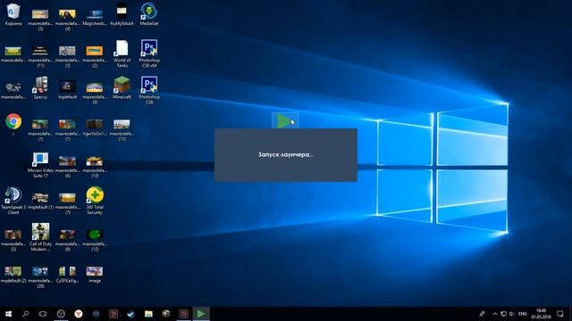
Task: Open the Windows Start menu
Action: point(8,314)
